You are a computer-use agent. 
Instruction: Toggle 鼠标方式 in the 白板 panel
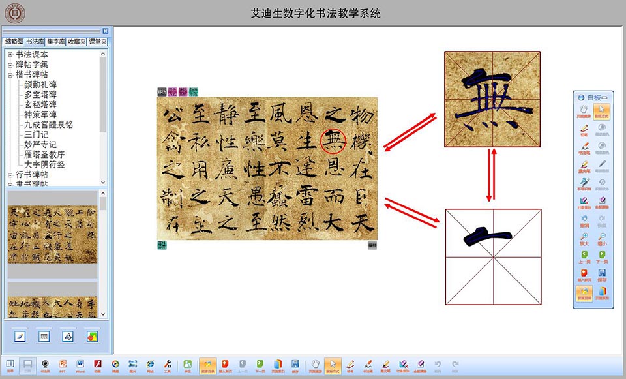point(602,112)
